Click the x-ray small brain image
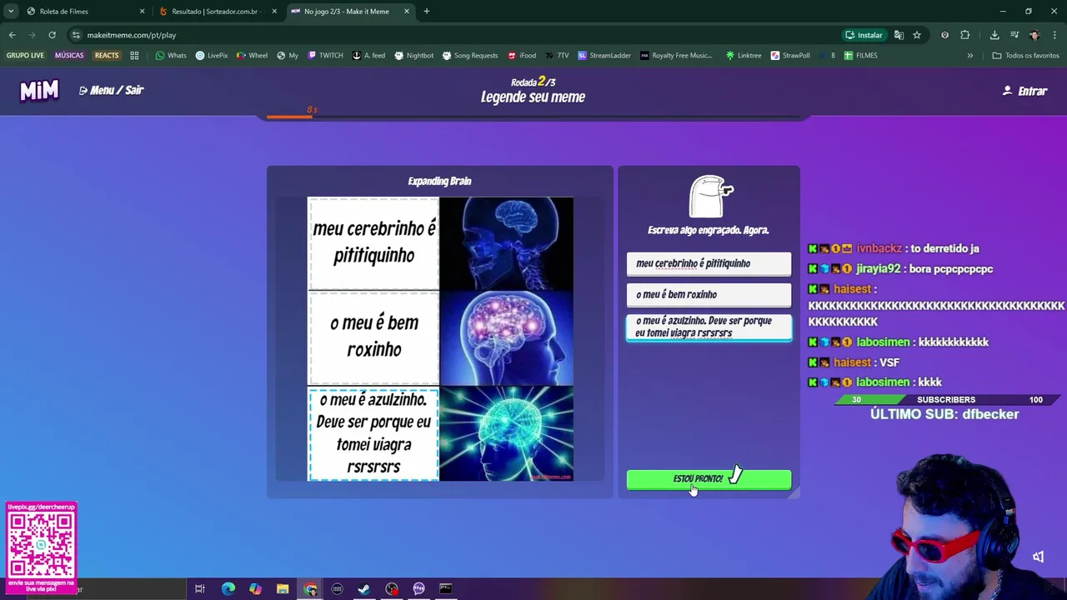1067x600 pixels. tap(506, 243)
